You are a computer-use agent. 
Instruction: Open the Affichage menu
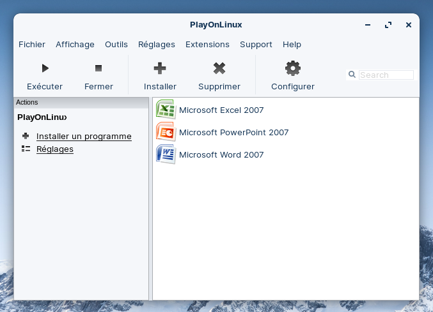coord(75,44)
